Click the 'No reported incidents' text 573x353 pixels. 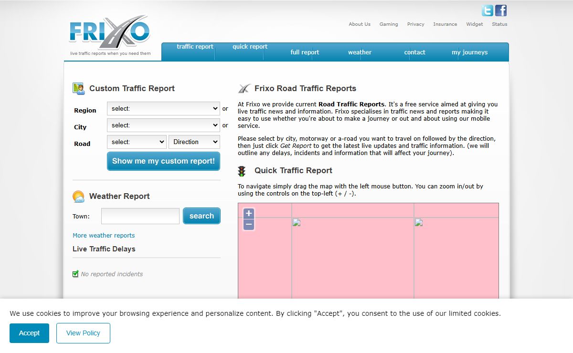point(112,274)
